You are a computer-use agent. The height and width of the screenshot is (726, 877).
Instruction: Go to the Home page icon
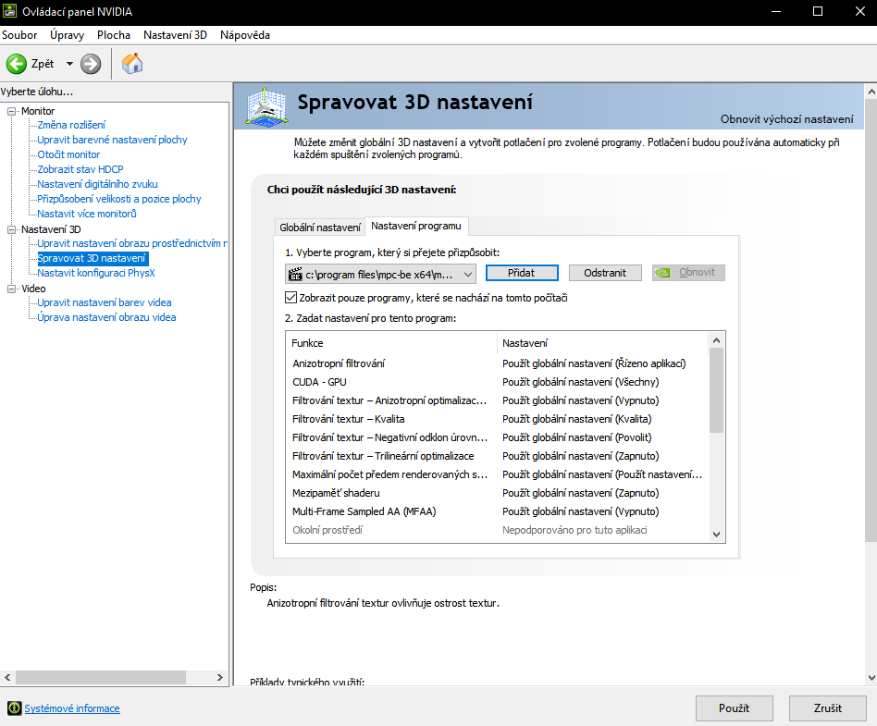132,63
